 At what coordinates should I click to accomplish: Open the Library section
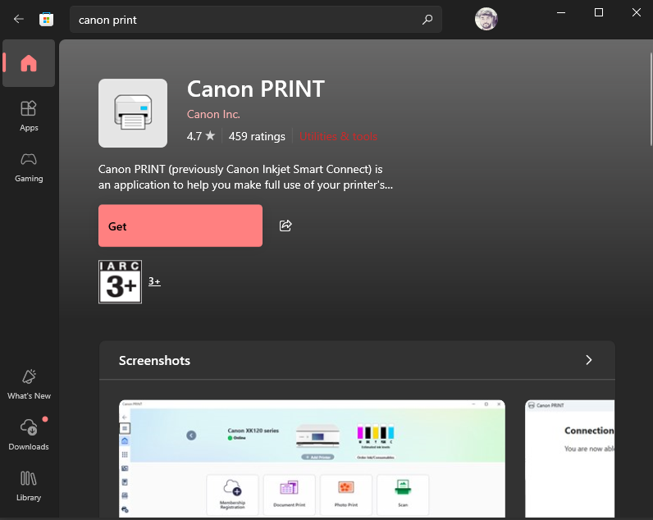[x=29, y=486]
